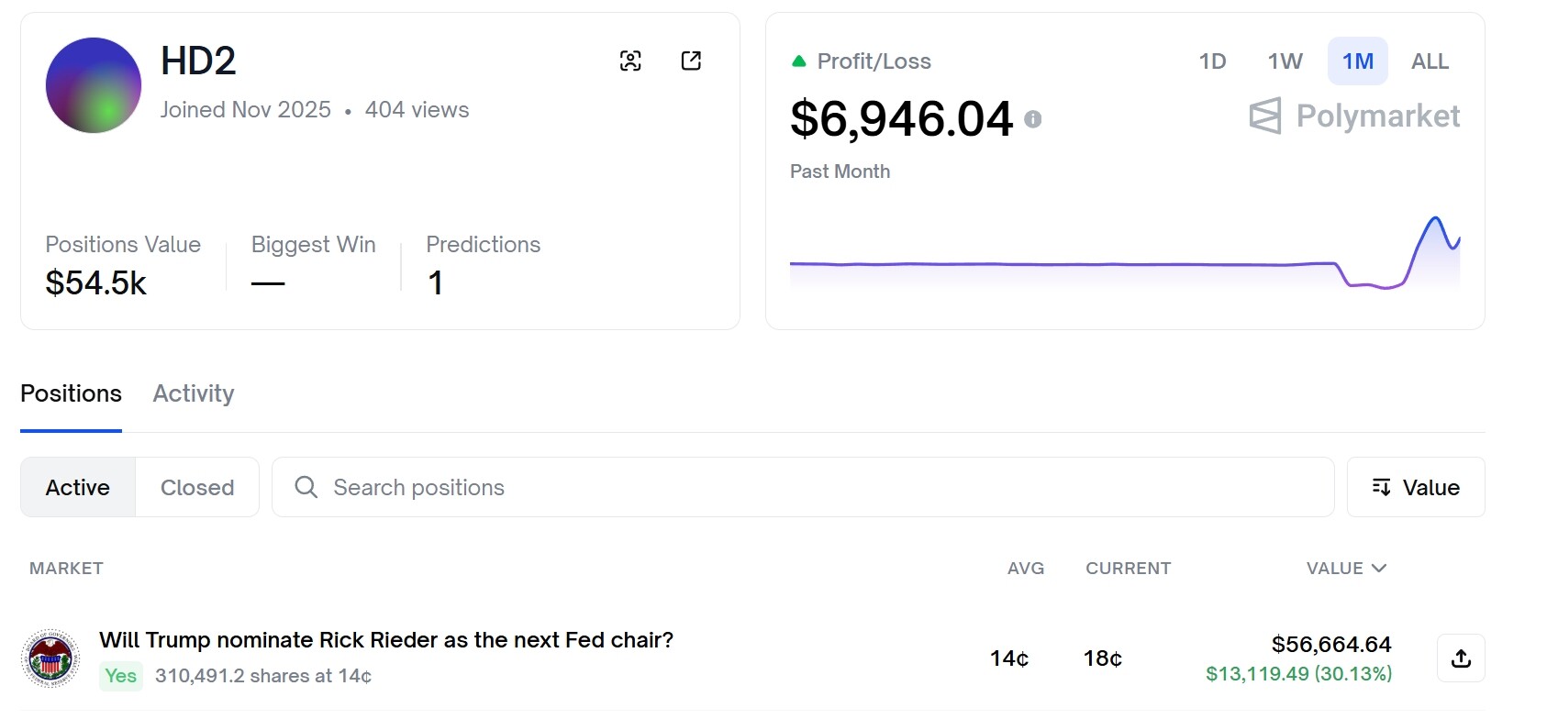1547x719 pixels.
Task: Open the Rick Rieder Fed chair market
Action: 386,640
